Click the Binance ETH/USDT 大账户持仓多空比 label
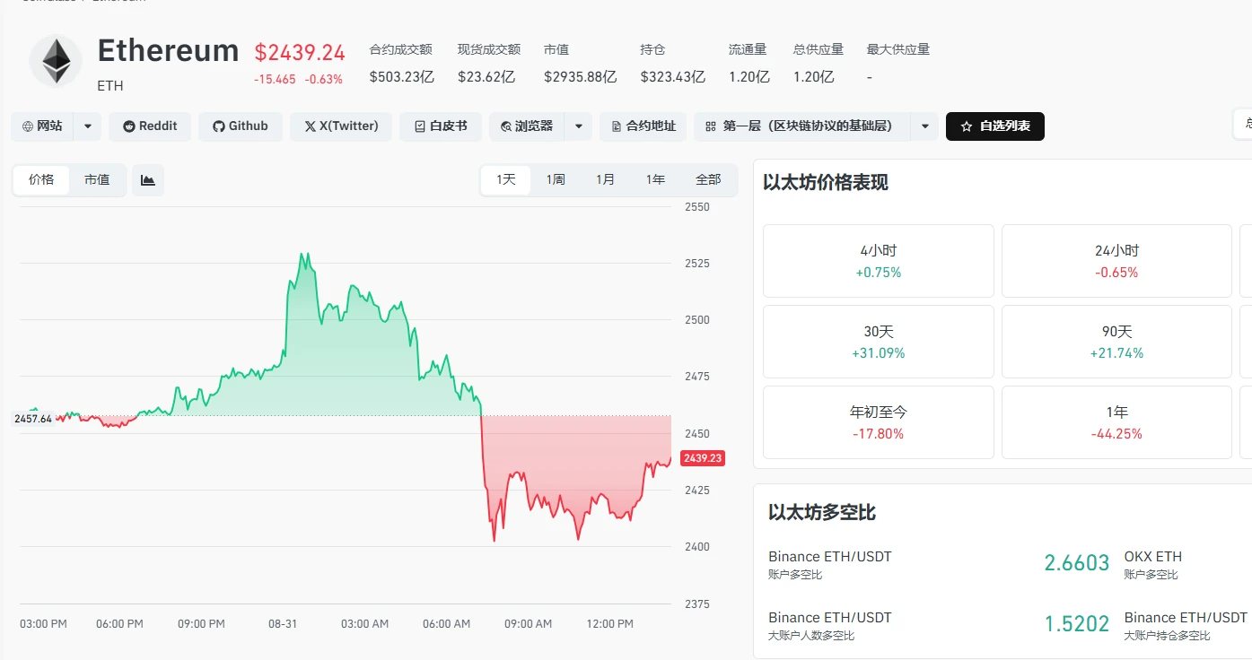The width and height of the screenshot is (1252, 660). click(1186, 626)
